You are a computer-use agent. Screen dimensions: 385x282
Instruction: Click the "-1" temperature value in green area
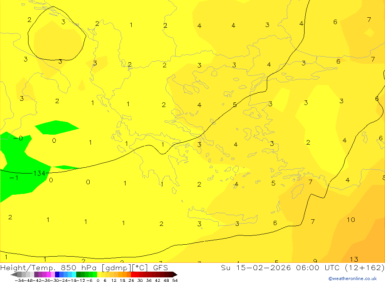pos(14,178)
